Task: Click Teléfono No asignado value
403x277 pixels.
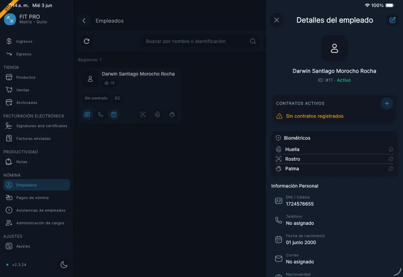Action: tap(300, 223)
